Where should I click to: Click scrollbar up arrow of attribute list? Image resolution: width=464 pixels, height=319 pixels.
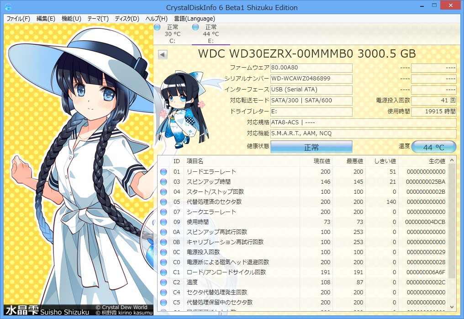tap(452, 160)
